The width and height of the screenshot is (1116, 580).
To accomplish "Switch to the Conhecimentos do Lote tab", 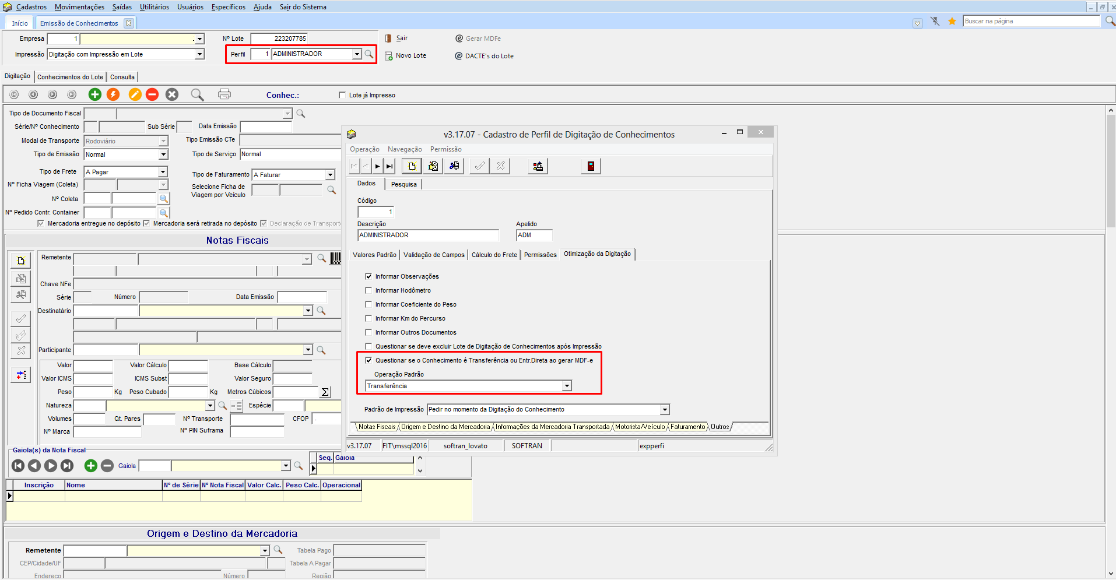I will coord(70,77).
